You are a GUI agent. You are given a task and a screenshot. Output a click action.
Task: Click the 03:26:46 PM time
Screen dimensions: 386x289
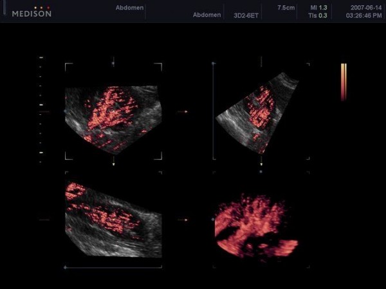364,15
